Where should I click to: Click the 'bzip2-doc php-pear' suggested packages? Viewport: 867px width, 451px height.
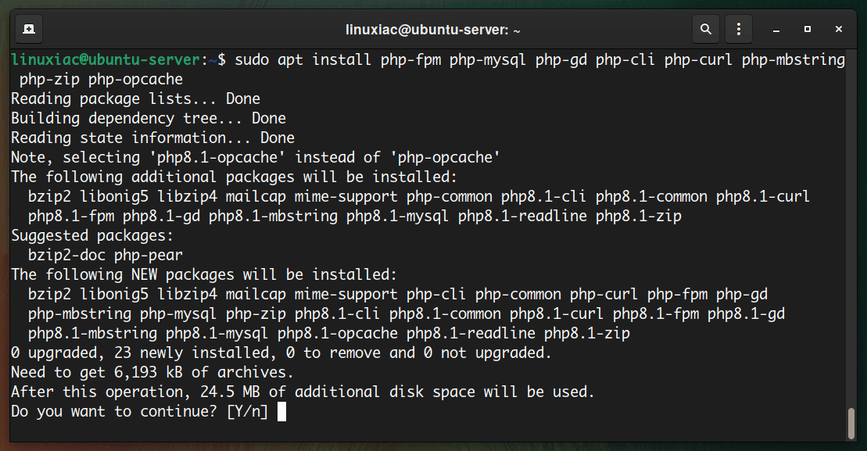click(x=105, y=256)
